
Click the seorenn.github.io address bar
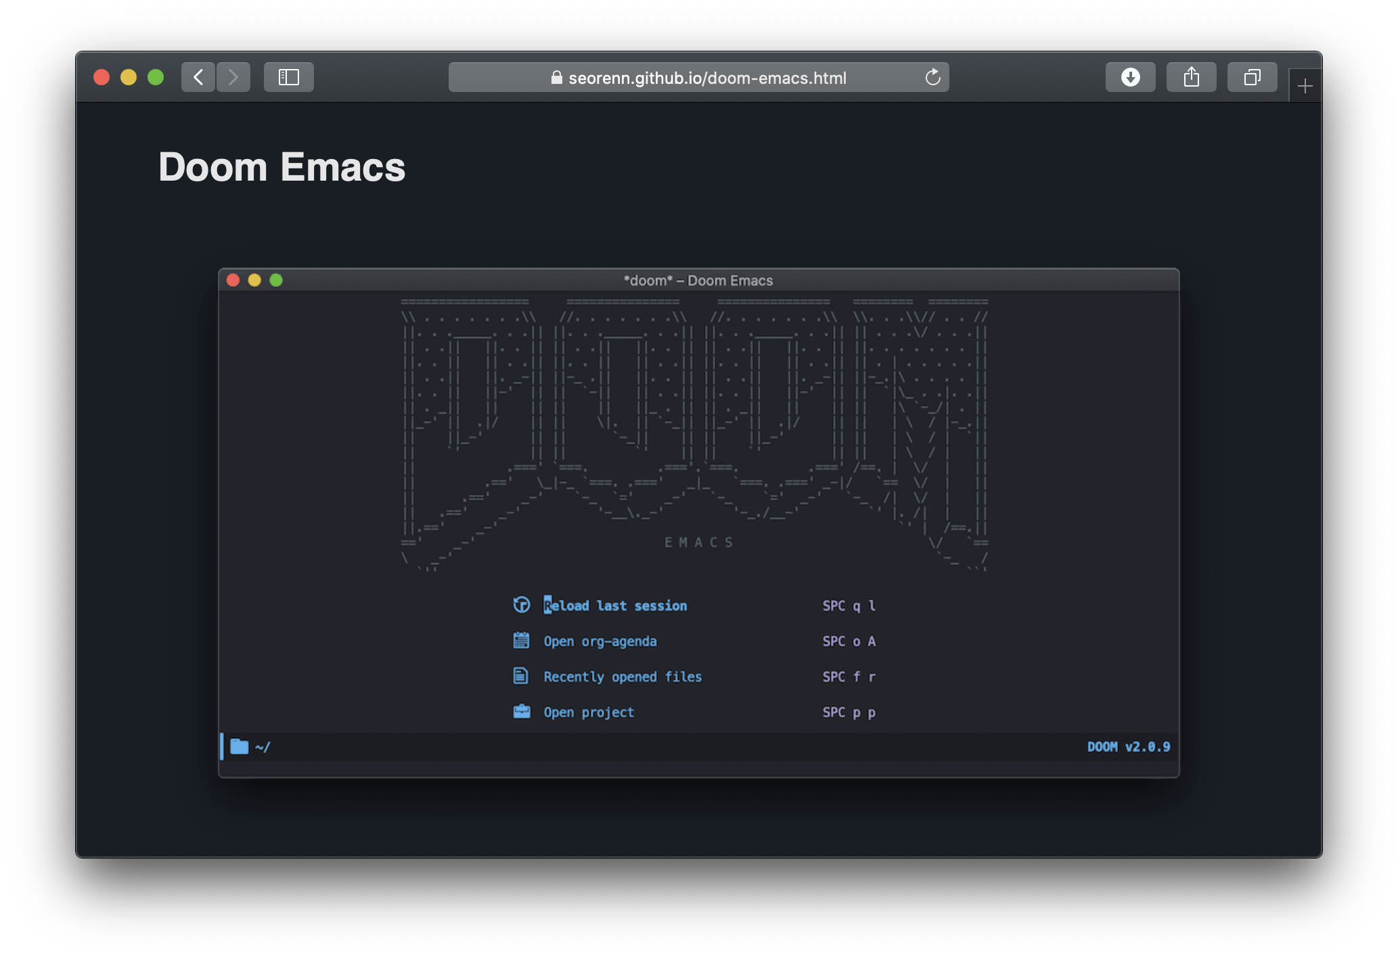707,78
